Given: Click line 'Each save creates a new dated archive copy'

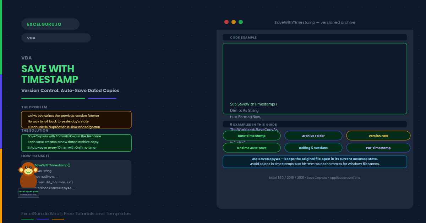Looking at the screenshot, I should (x=63, y=142).
